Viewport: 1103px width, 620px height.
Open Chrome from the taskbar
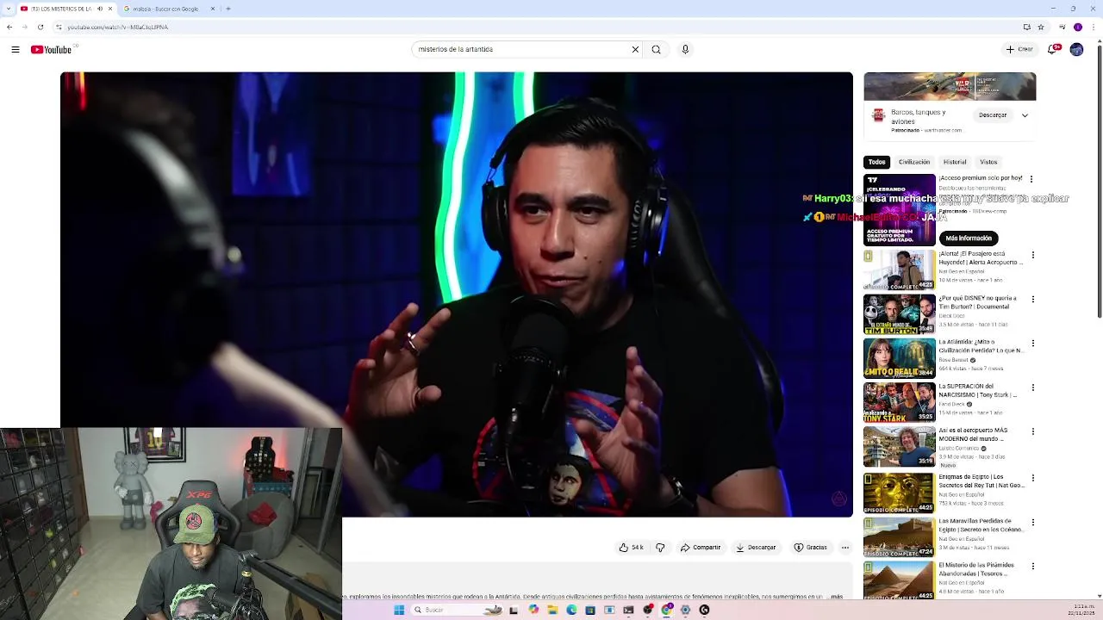667,610
